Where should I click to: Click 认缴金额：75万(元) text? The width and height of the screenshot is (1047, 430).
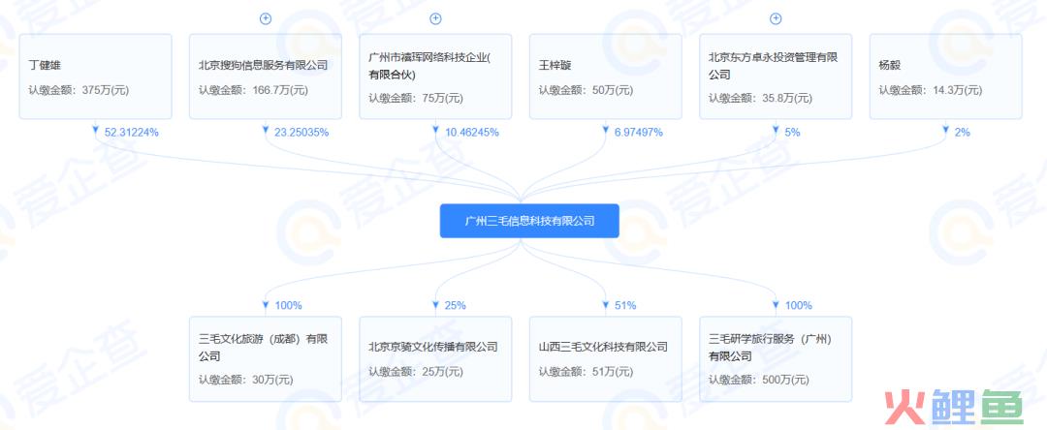(x=416, y=98)
